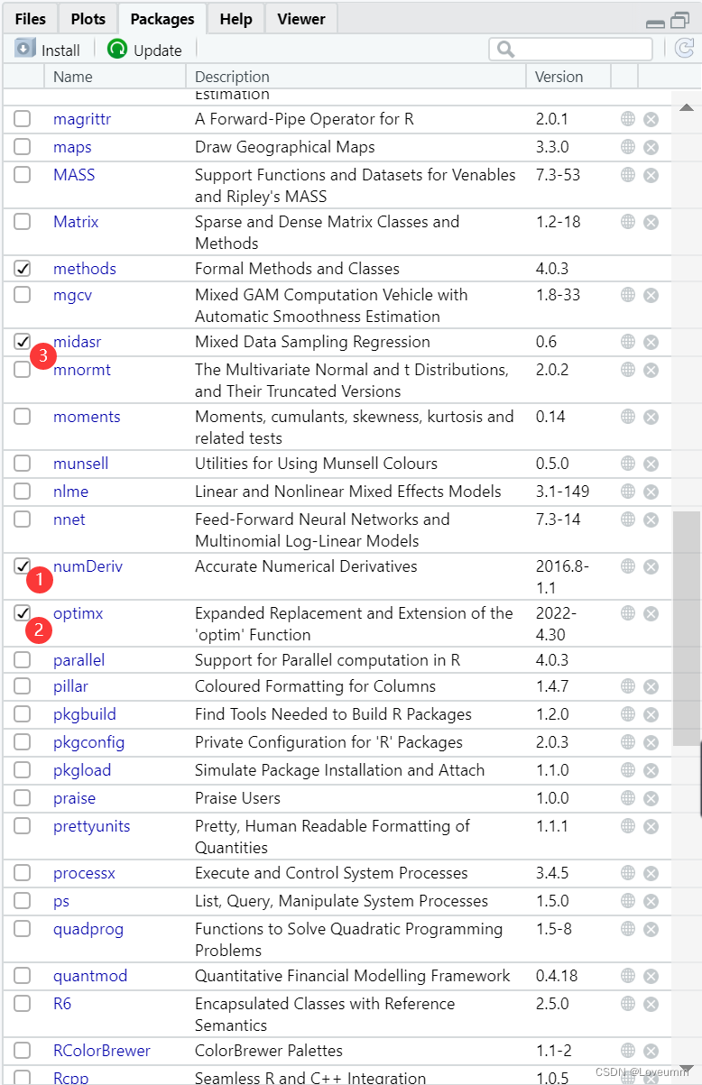This screenshot has height=1085, width=702.
Task: Click the package list scrollbar thumb
Action: coord(686,629)
